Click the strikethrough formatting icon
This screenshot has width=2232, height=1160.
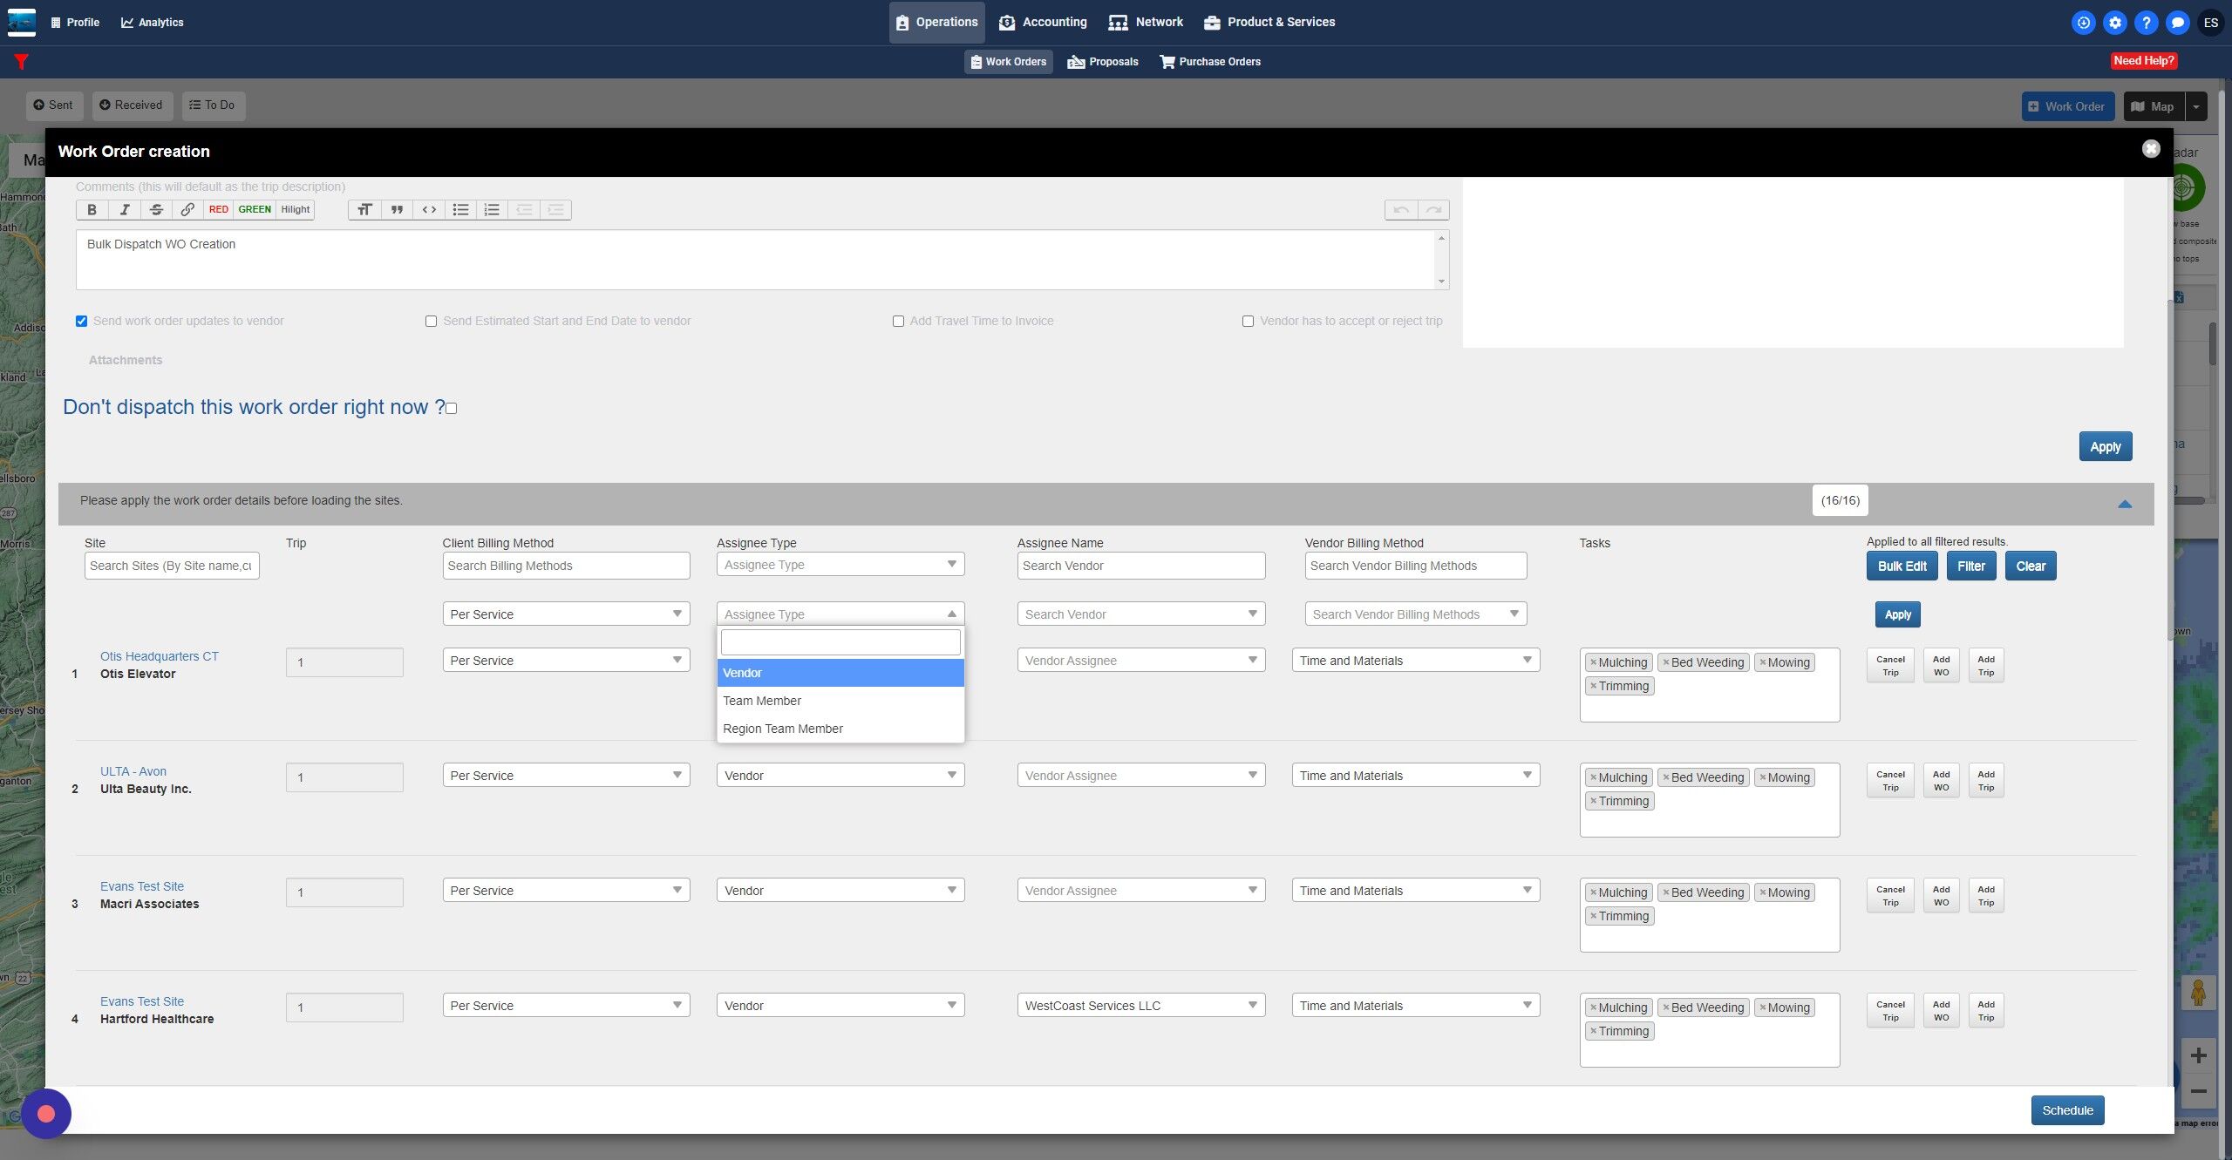point(156,209)
